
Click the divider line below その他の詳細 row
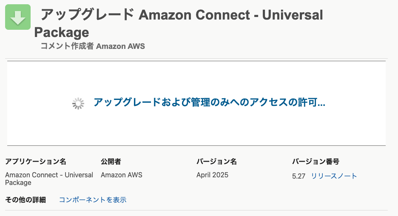pos(196,210)
